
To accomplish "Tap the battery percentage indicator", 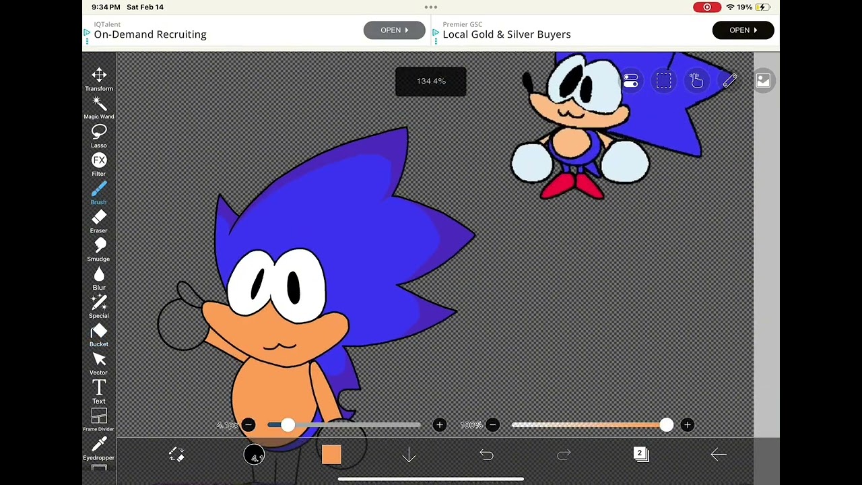I will (x=744, y=7).
